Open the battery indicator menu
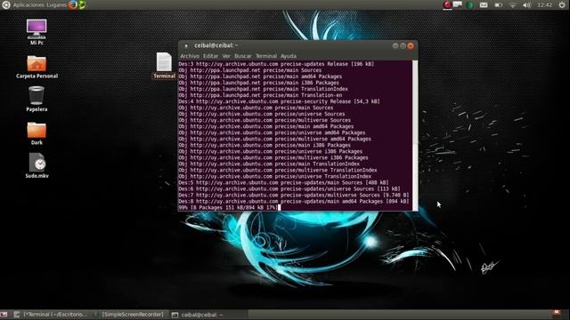570x320 pixels. (499, 5)
